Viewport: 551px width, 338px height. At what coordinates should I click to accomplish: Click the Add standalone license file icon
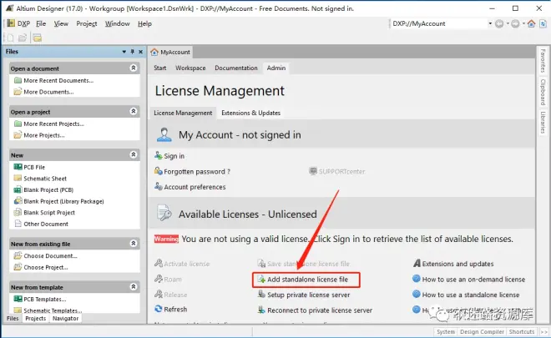(261, 280)
